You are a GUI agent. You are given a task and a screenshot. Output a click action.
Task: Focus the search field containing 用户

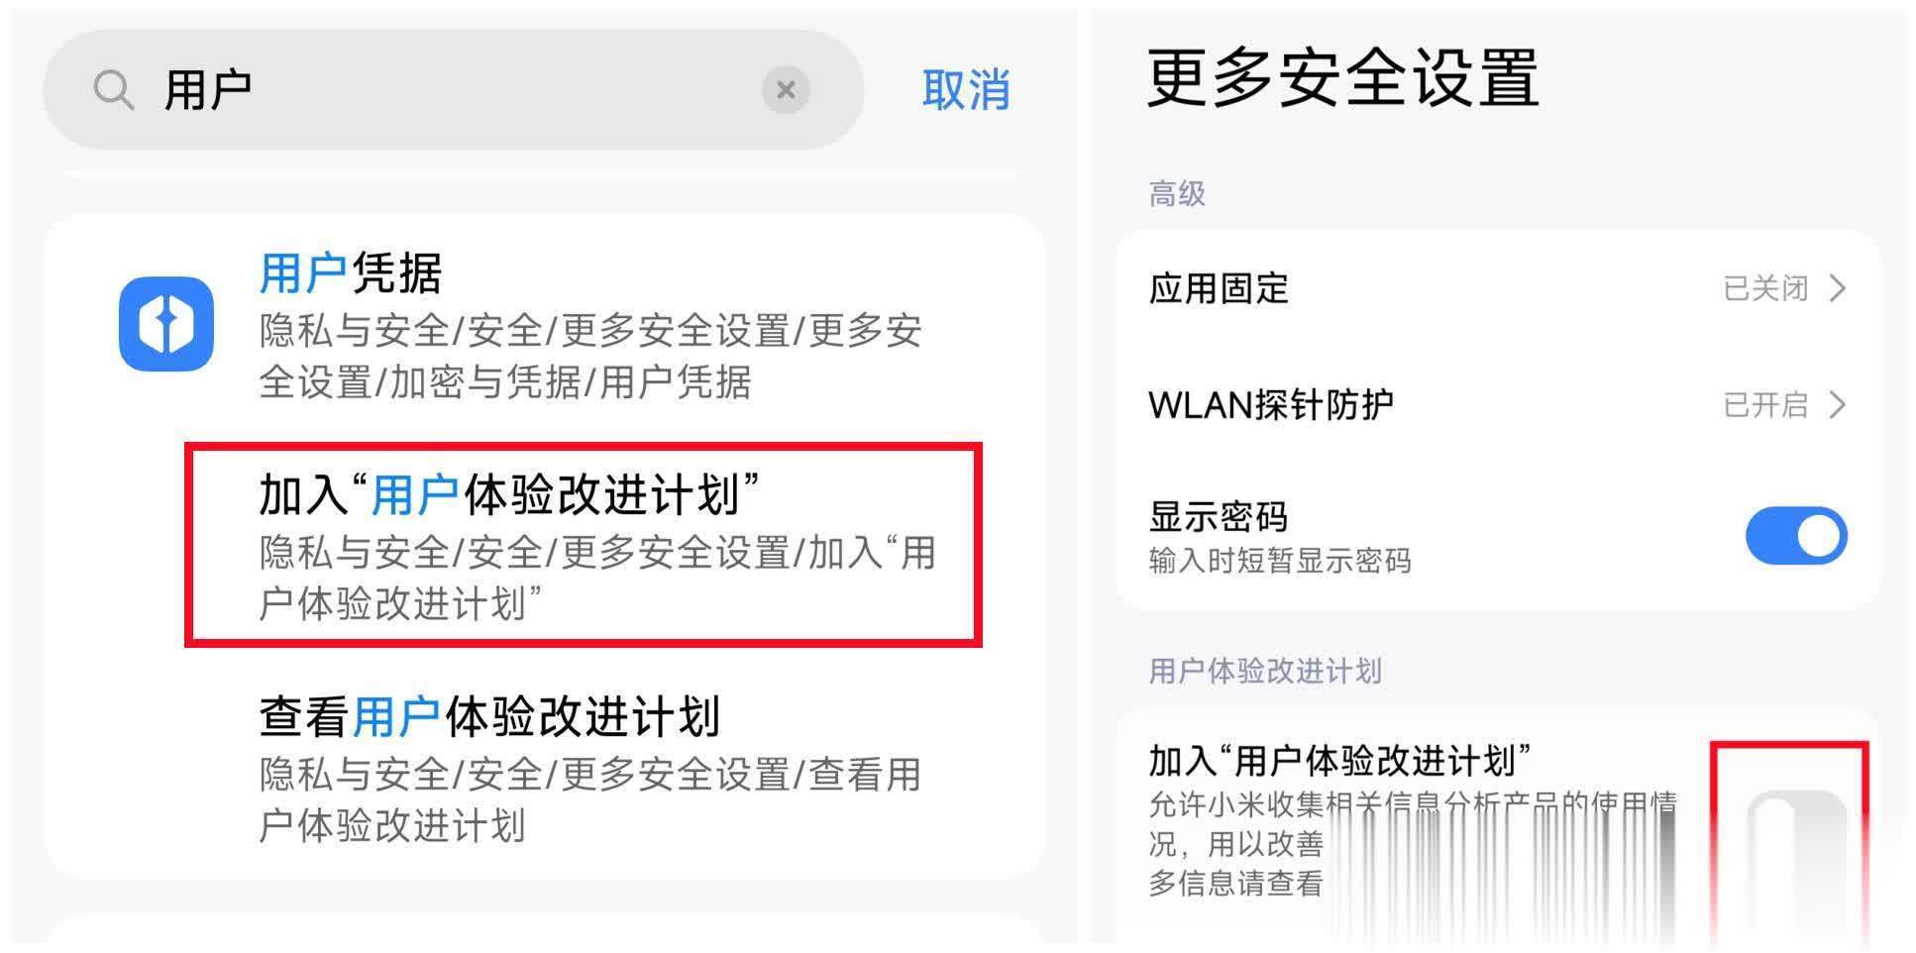453,90
